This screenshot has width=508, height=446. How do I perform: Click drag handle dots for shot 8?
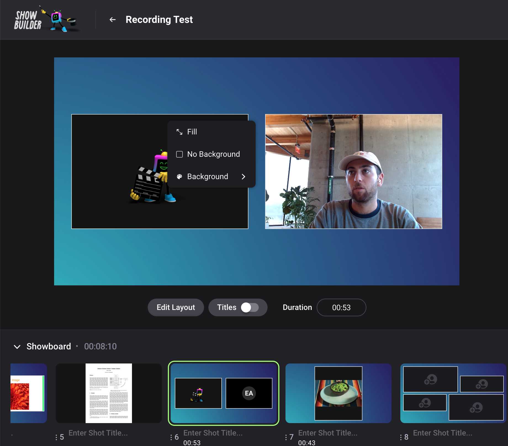(x=401, y=437)
